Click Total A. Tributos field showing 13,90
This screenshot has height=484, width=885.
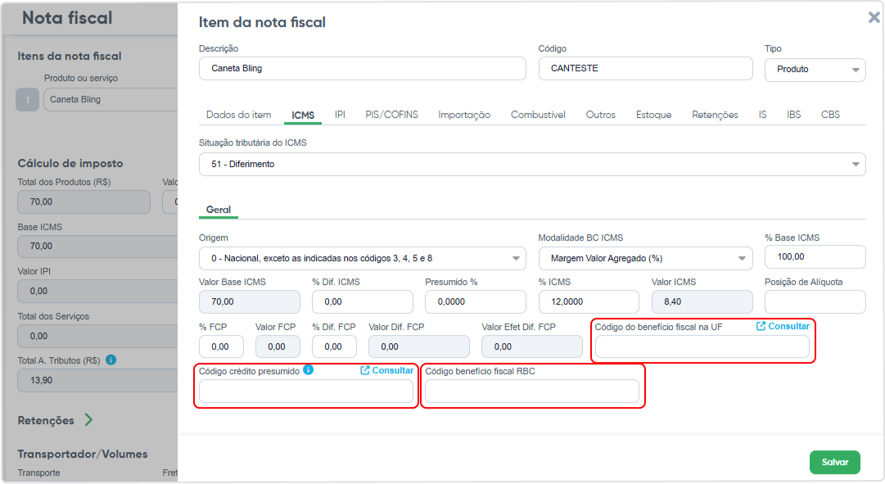pos(97,380)
